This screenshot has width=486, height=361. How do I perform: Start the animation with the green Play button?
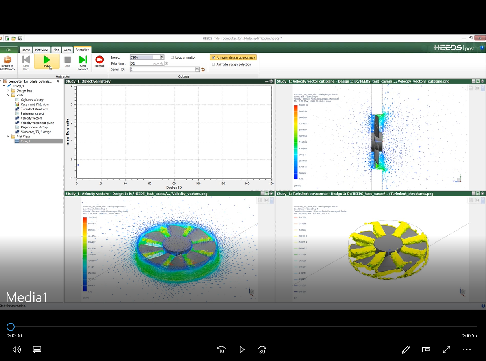[x=46, y=61]
